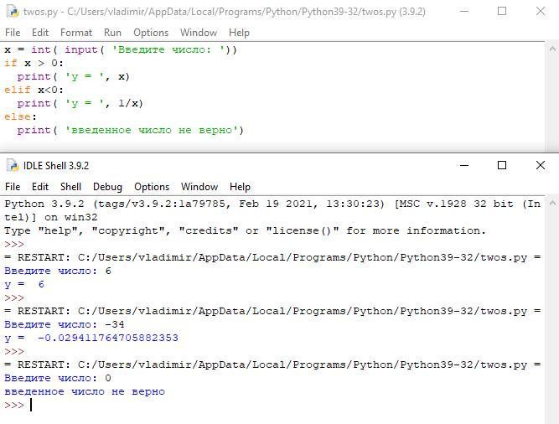Open Help menu in IDLE Shell window
This screenshot has height=424, width=559.
tap(240, 187)
